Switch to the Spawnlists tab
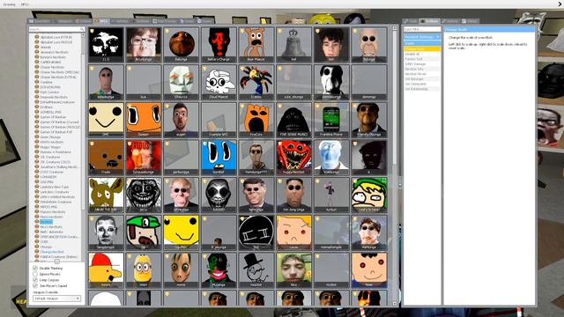The width and height of the screenshot is (564, 317). click(40, 21)
